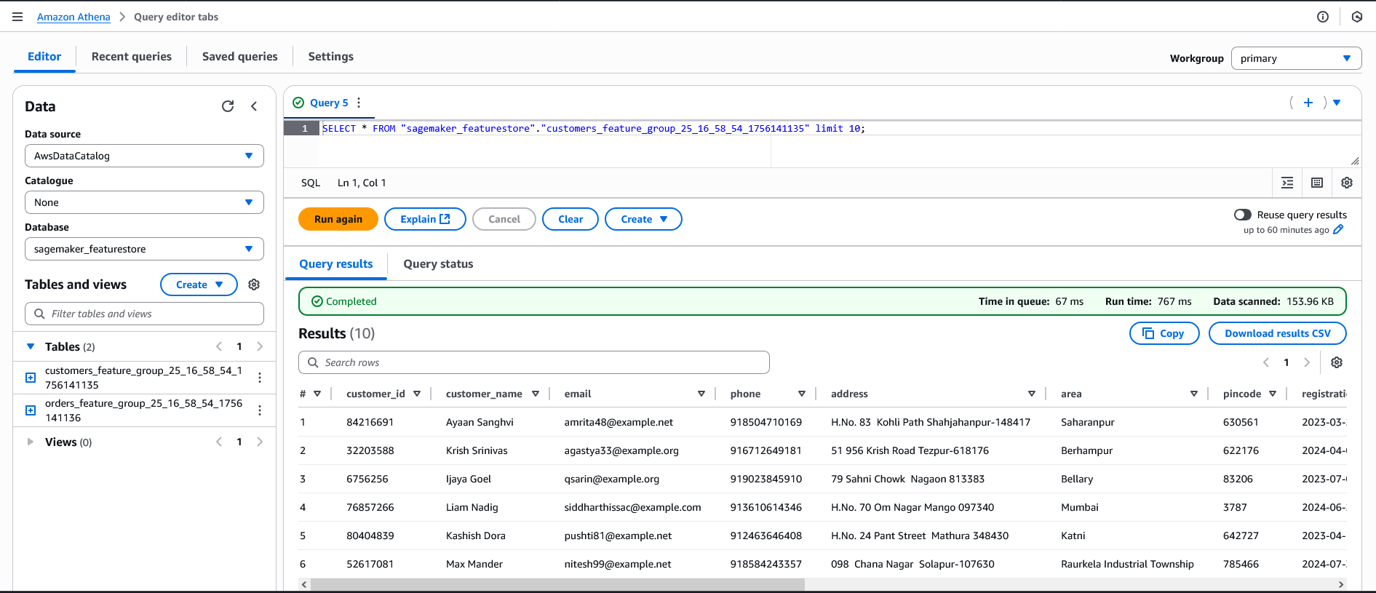This screenshot has width=1376, height=593.
Task: Click the Filter tables and views field
Action: coord(144,314)
